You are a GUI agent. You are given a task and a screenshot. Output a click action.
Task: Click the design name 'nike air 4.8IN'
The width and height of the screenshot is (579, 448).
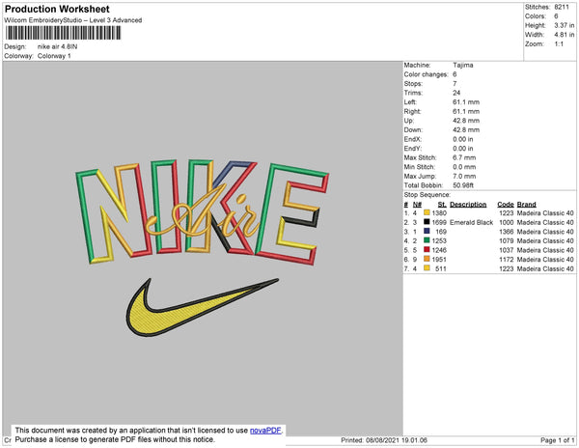point(57,47)
